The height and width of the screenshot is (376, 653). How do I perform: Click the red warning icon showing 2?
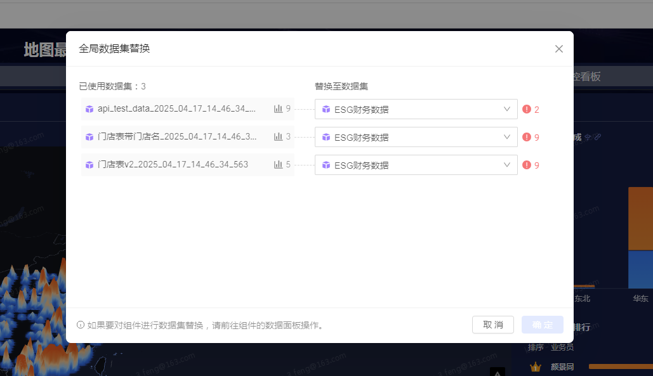tap(527, 109)
